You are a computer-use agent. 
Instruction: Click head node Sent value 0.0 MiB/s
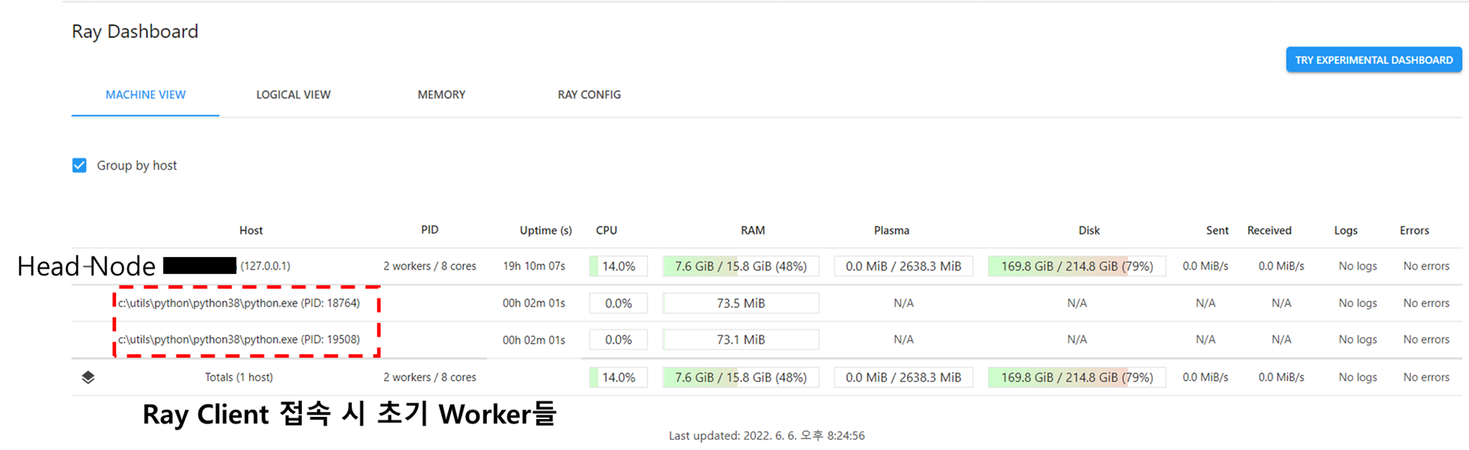click(1205, 266)
